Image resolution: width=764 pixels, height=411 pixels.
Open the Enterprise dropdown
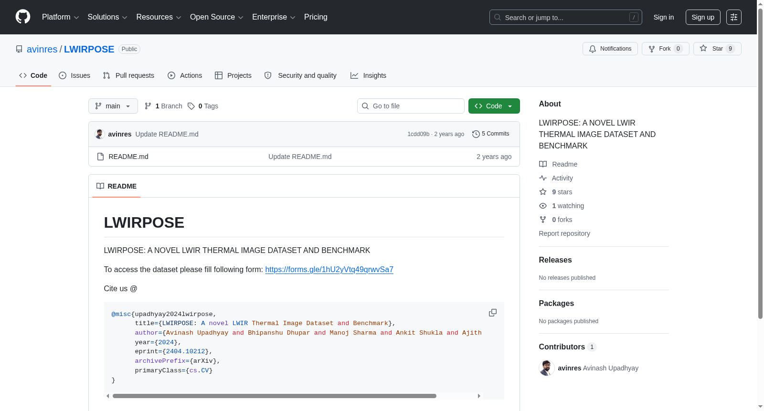coord(274,17)
